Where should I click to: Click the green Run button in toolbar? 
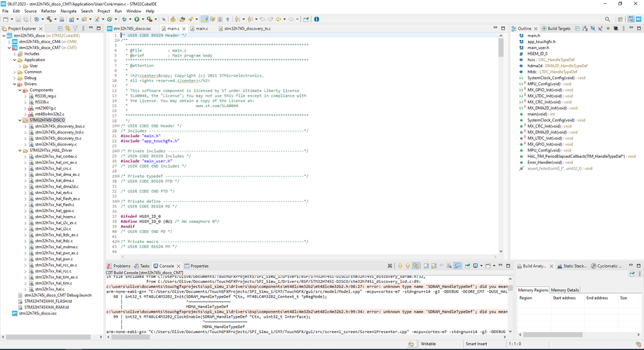point(137,19)
